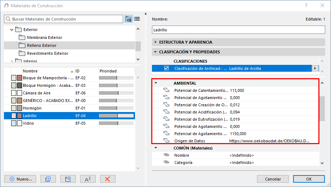Click link icon of Potencial de Calentamiento
Screen dimensions: 331x187
166,90
